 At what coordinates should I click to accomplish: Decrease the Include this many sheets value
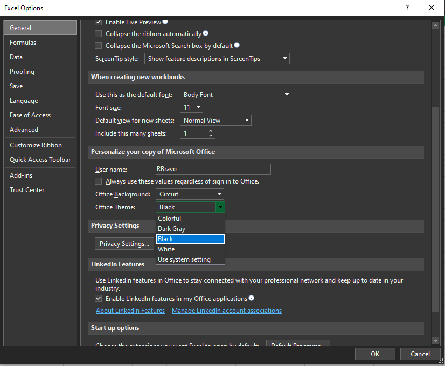pyautogui.click(x=211, y=136)
